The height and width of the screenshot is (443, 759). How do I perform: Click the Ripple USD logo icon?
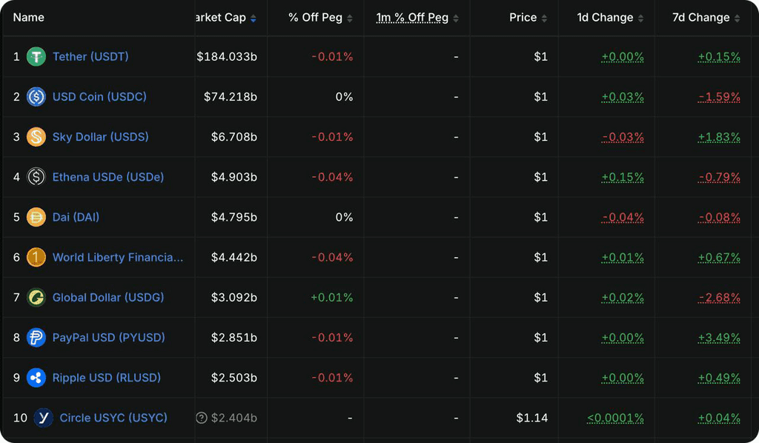[36, 378]
